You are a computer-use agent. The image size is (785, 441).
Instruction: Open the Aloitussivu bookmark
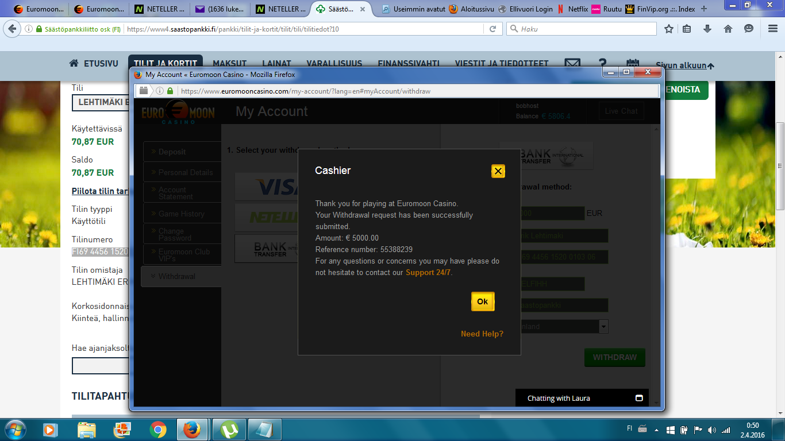pyautogui.click(x=472, y=9)
